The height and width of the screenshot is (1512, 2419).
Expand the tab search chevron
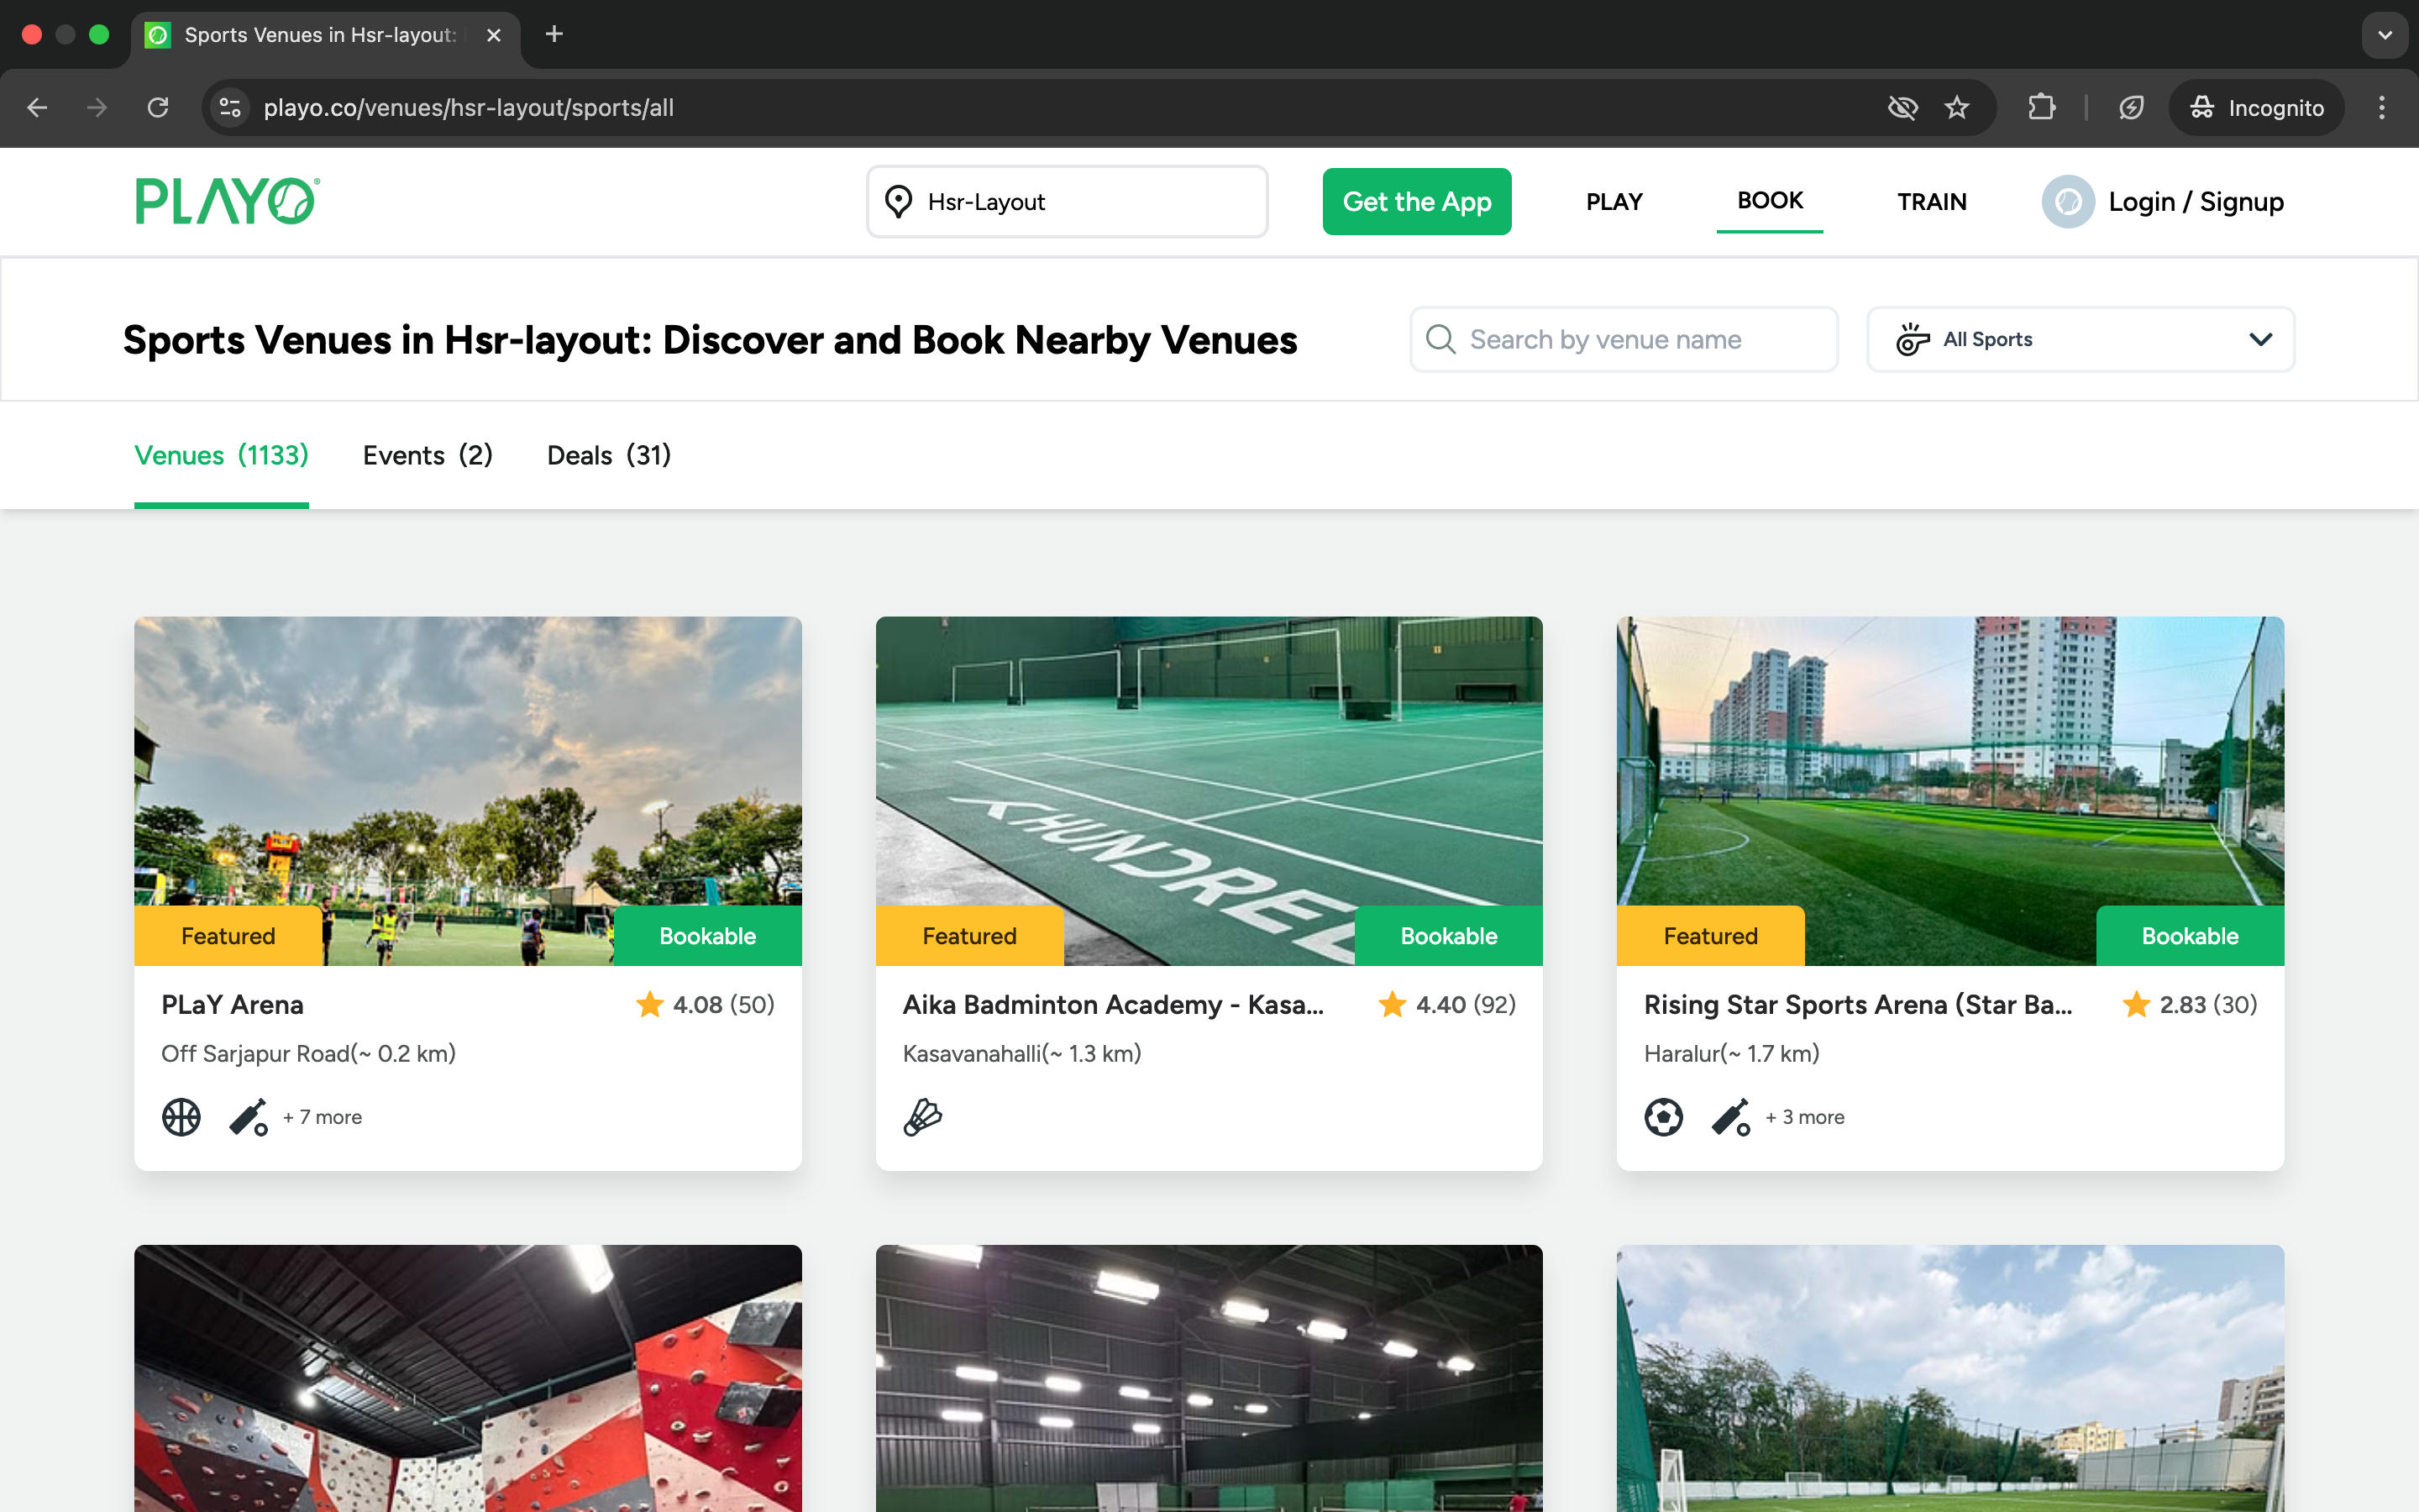pyautogui.click(x=2385, y=35)
